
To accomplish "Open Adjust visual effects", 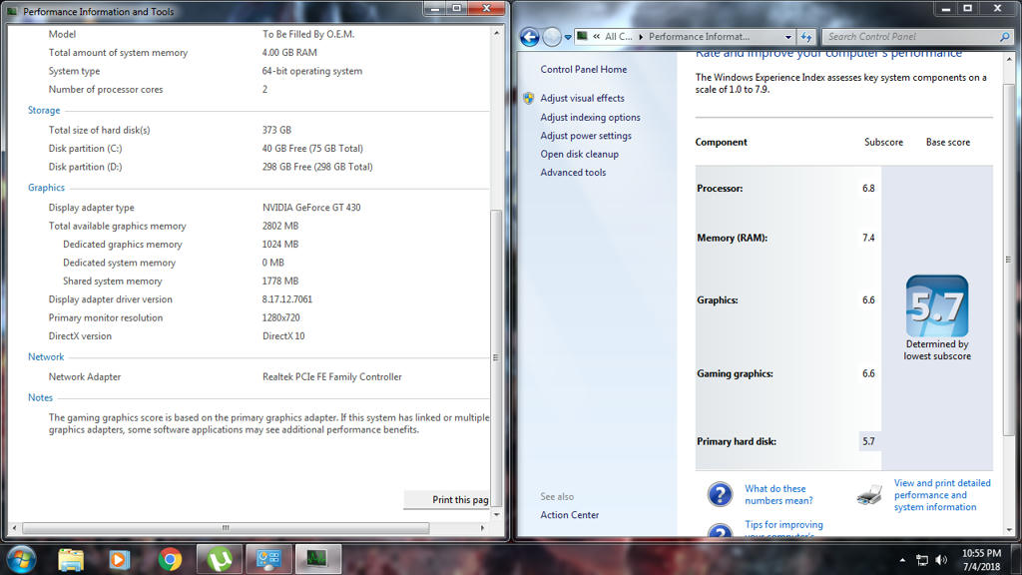I will (x=582, y=99).
